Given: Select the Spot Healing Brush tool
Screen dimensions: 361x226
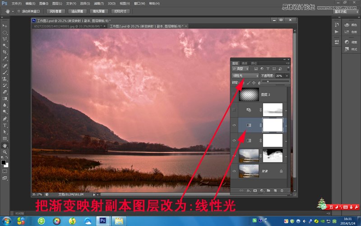Looking at the screenshot, I should [5, 66].
